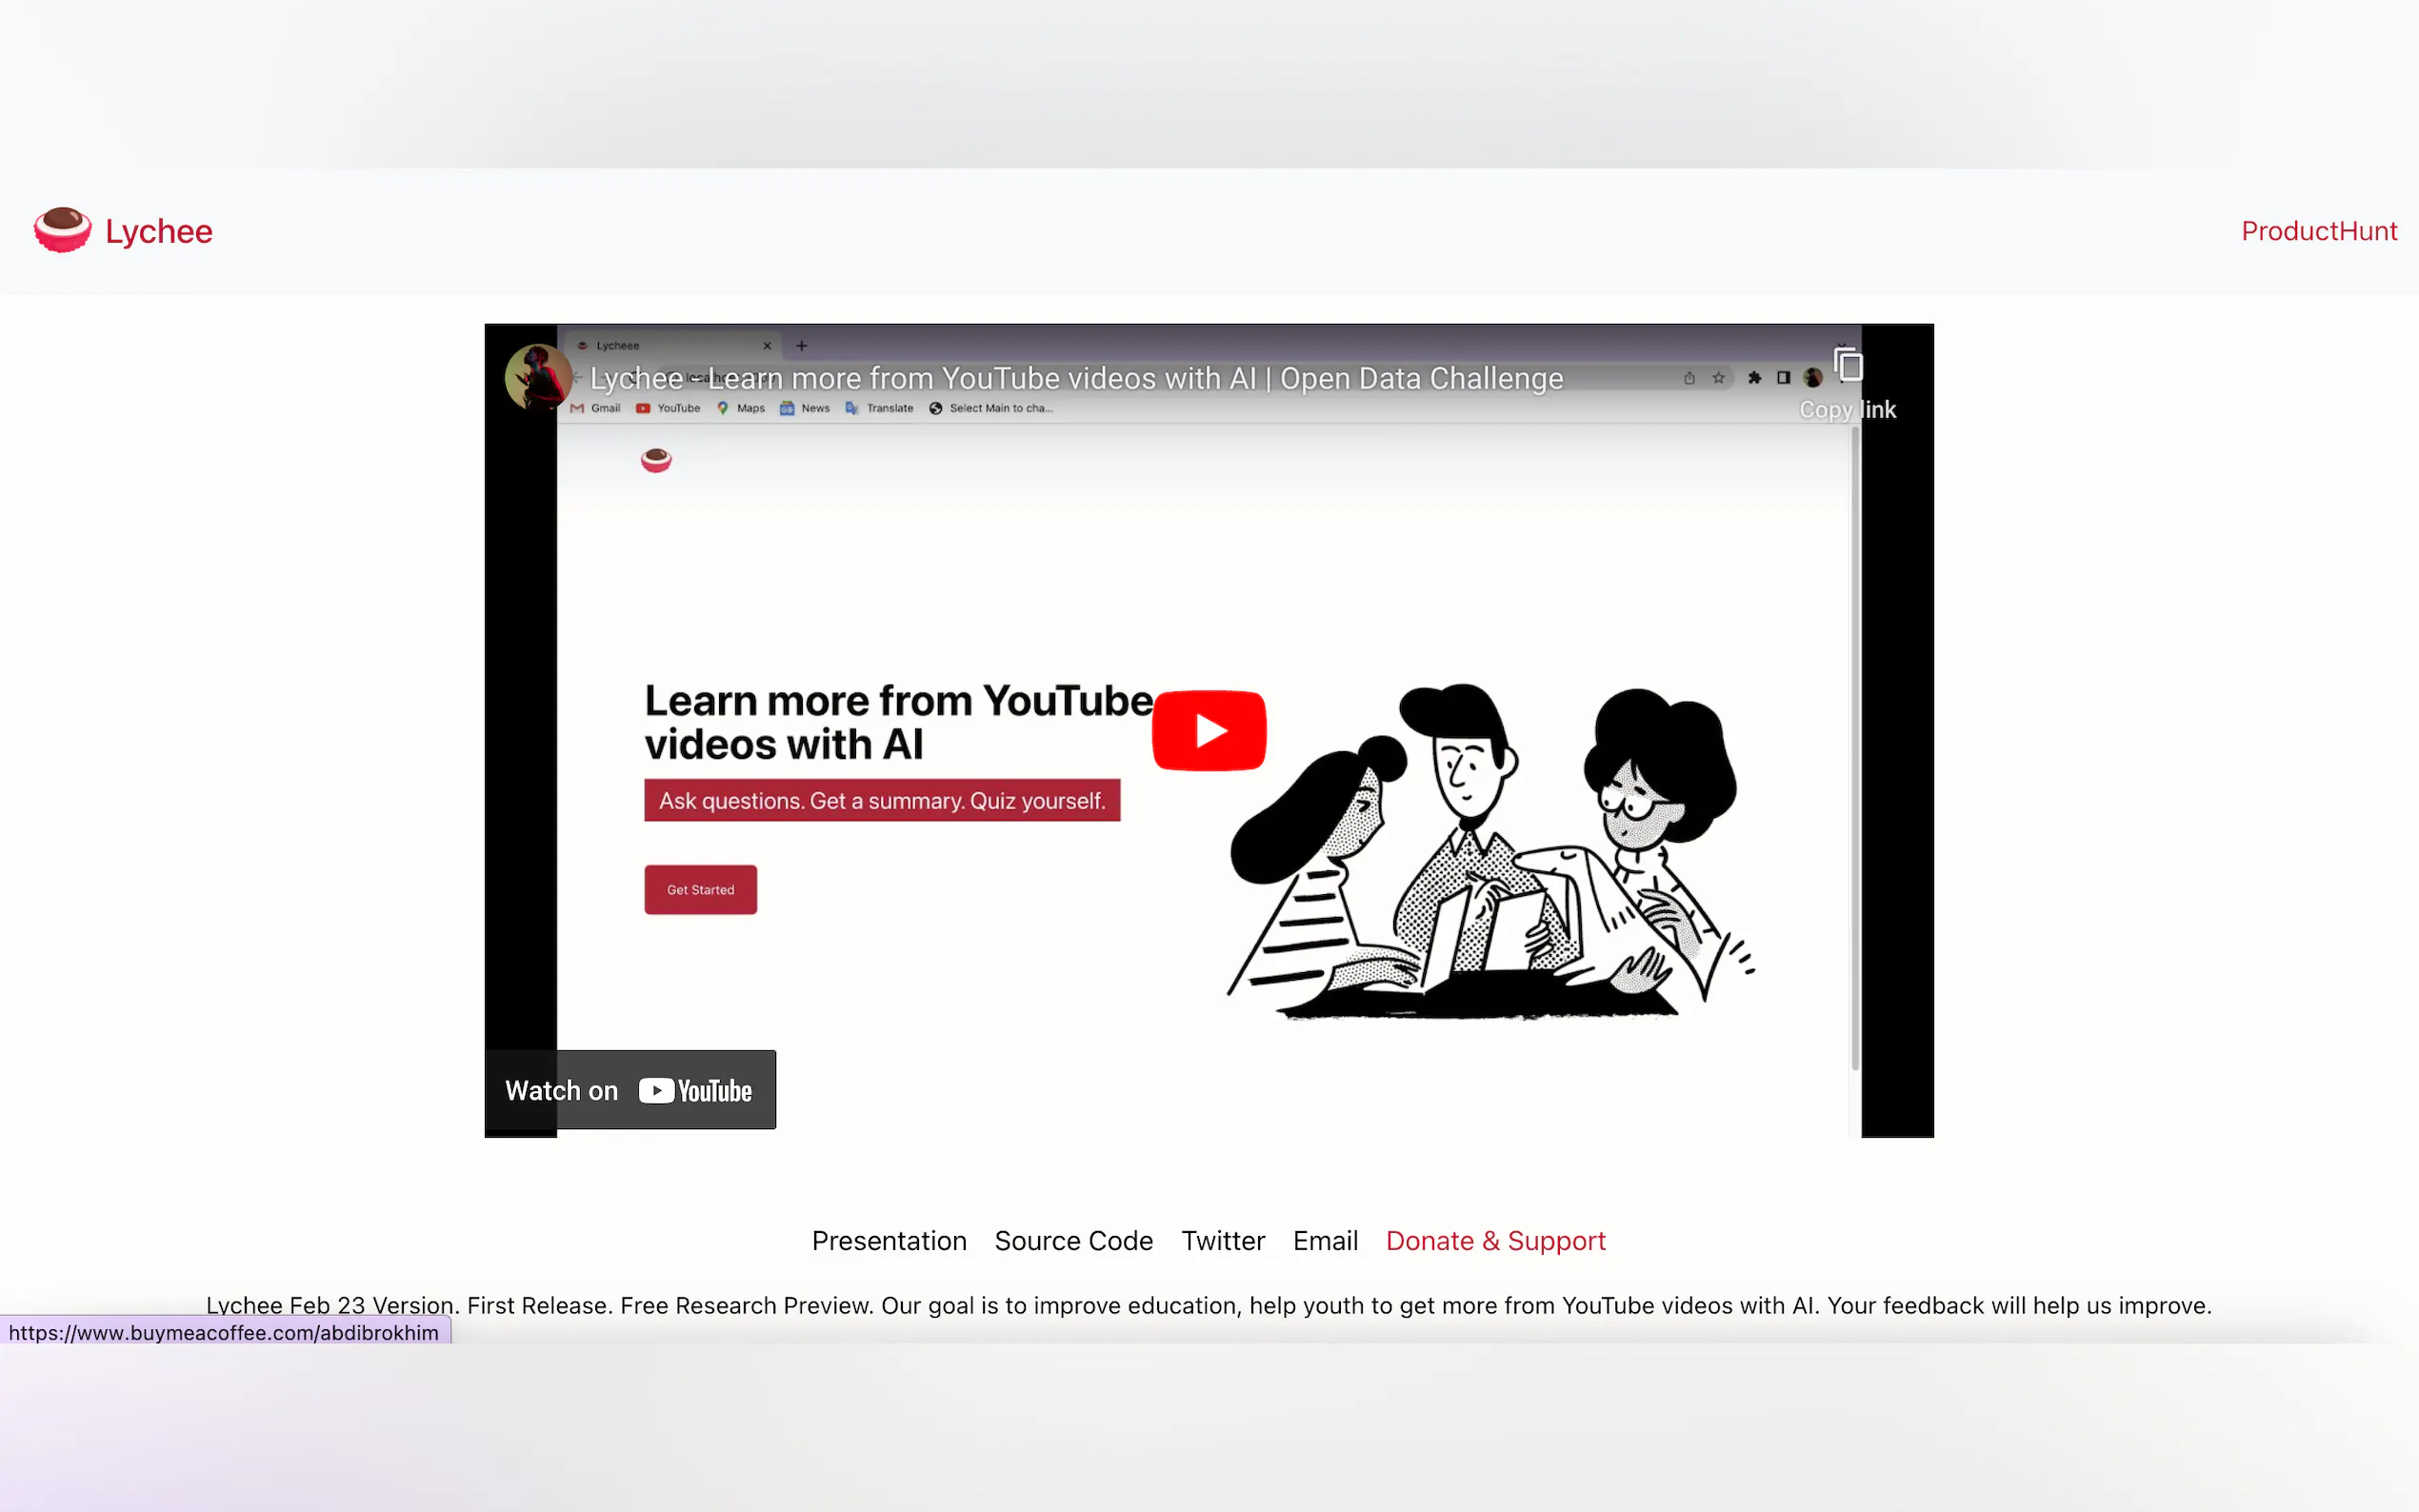
Task: Click the Copy link icon on video
Action: point(1847,367)
